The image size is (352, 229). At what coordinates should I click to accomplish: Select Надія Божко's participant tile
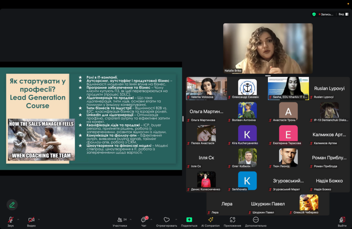tap(329, 181)
